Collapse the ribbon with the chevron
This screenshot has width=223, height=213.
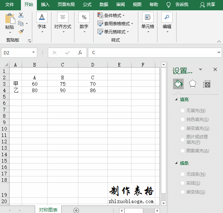[x=219, y=42]
